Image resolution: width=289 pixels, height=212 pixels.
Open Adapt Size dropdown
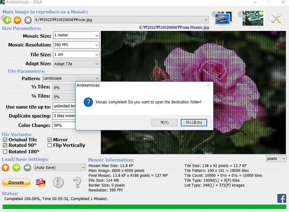pyautogui.click(x=76, y=64)
